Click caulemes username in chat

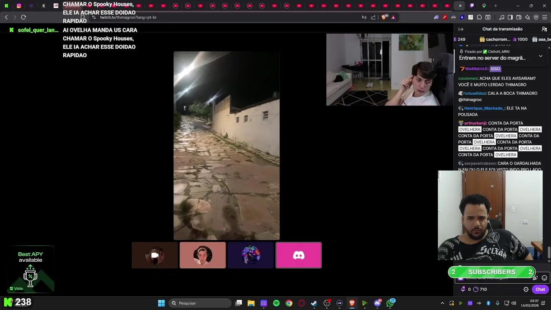click(468, 79)
